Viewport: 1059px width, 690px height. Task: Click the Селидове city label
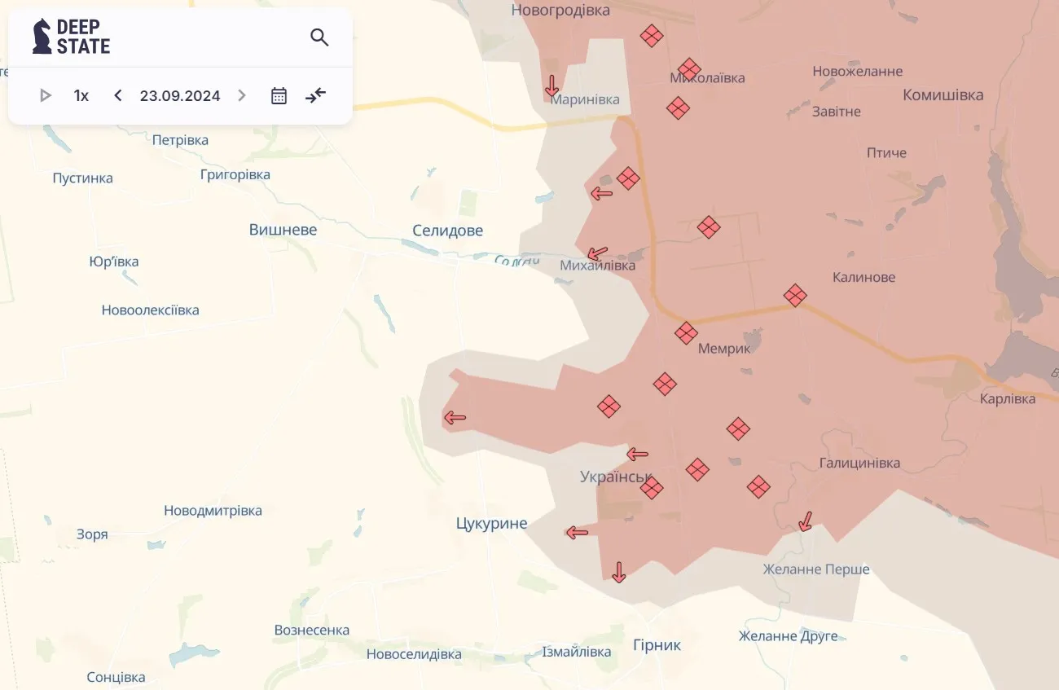(446, 230)
